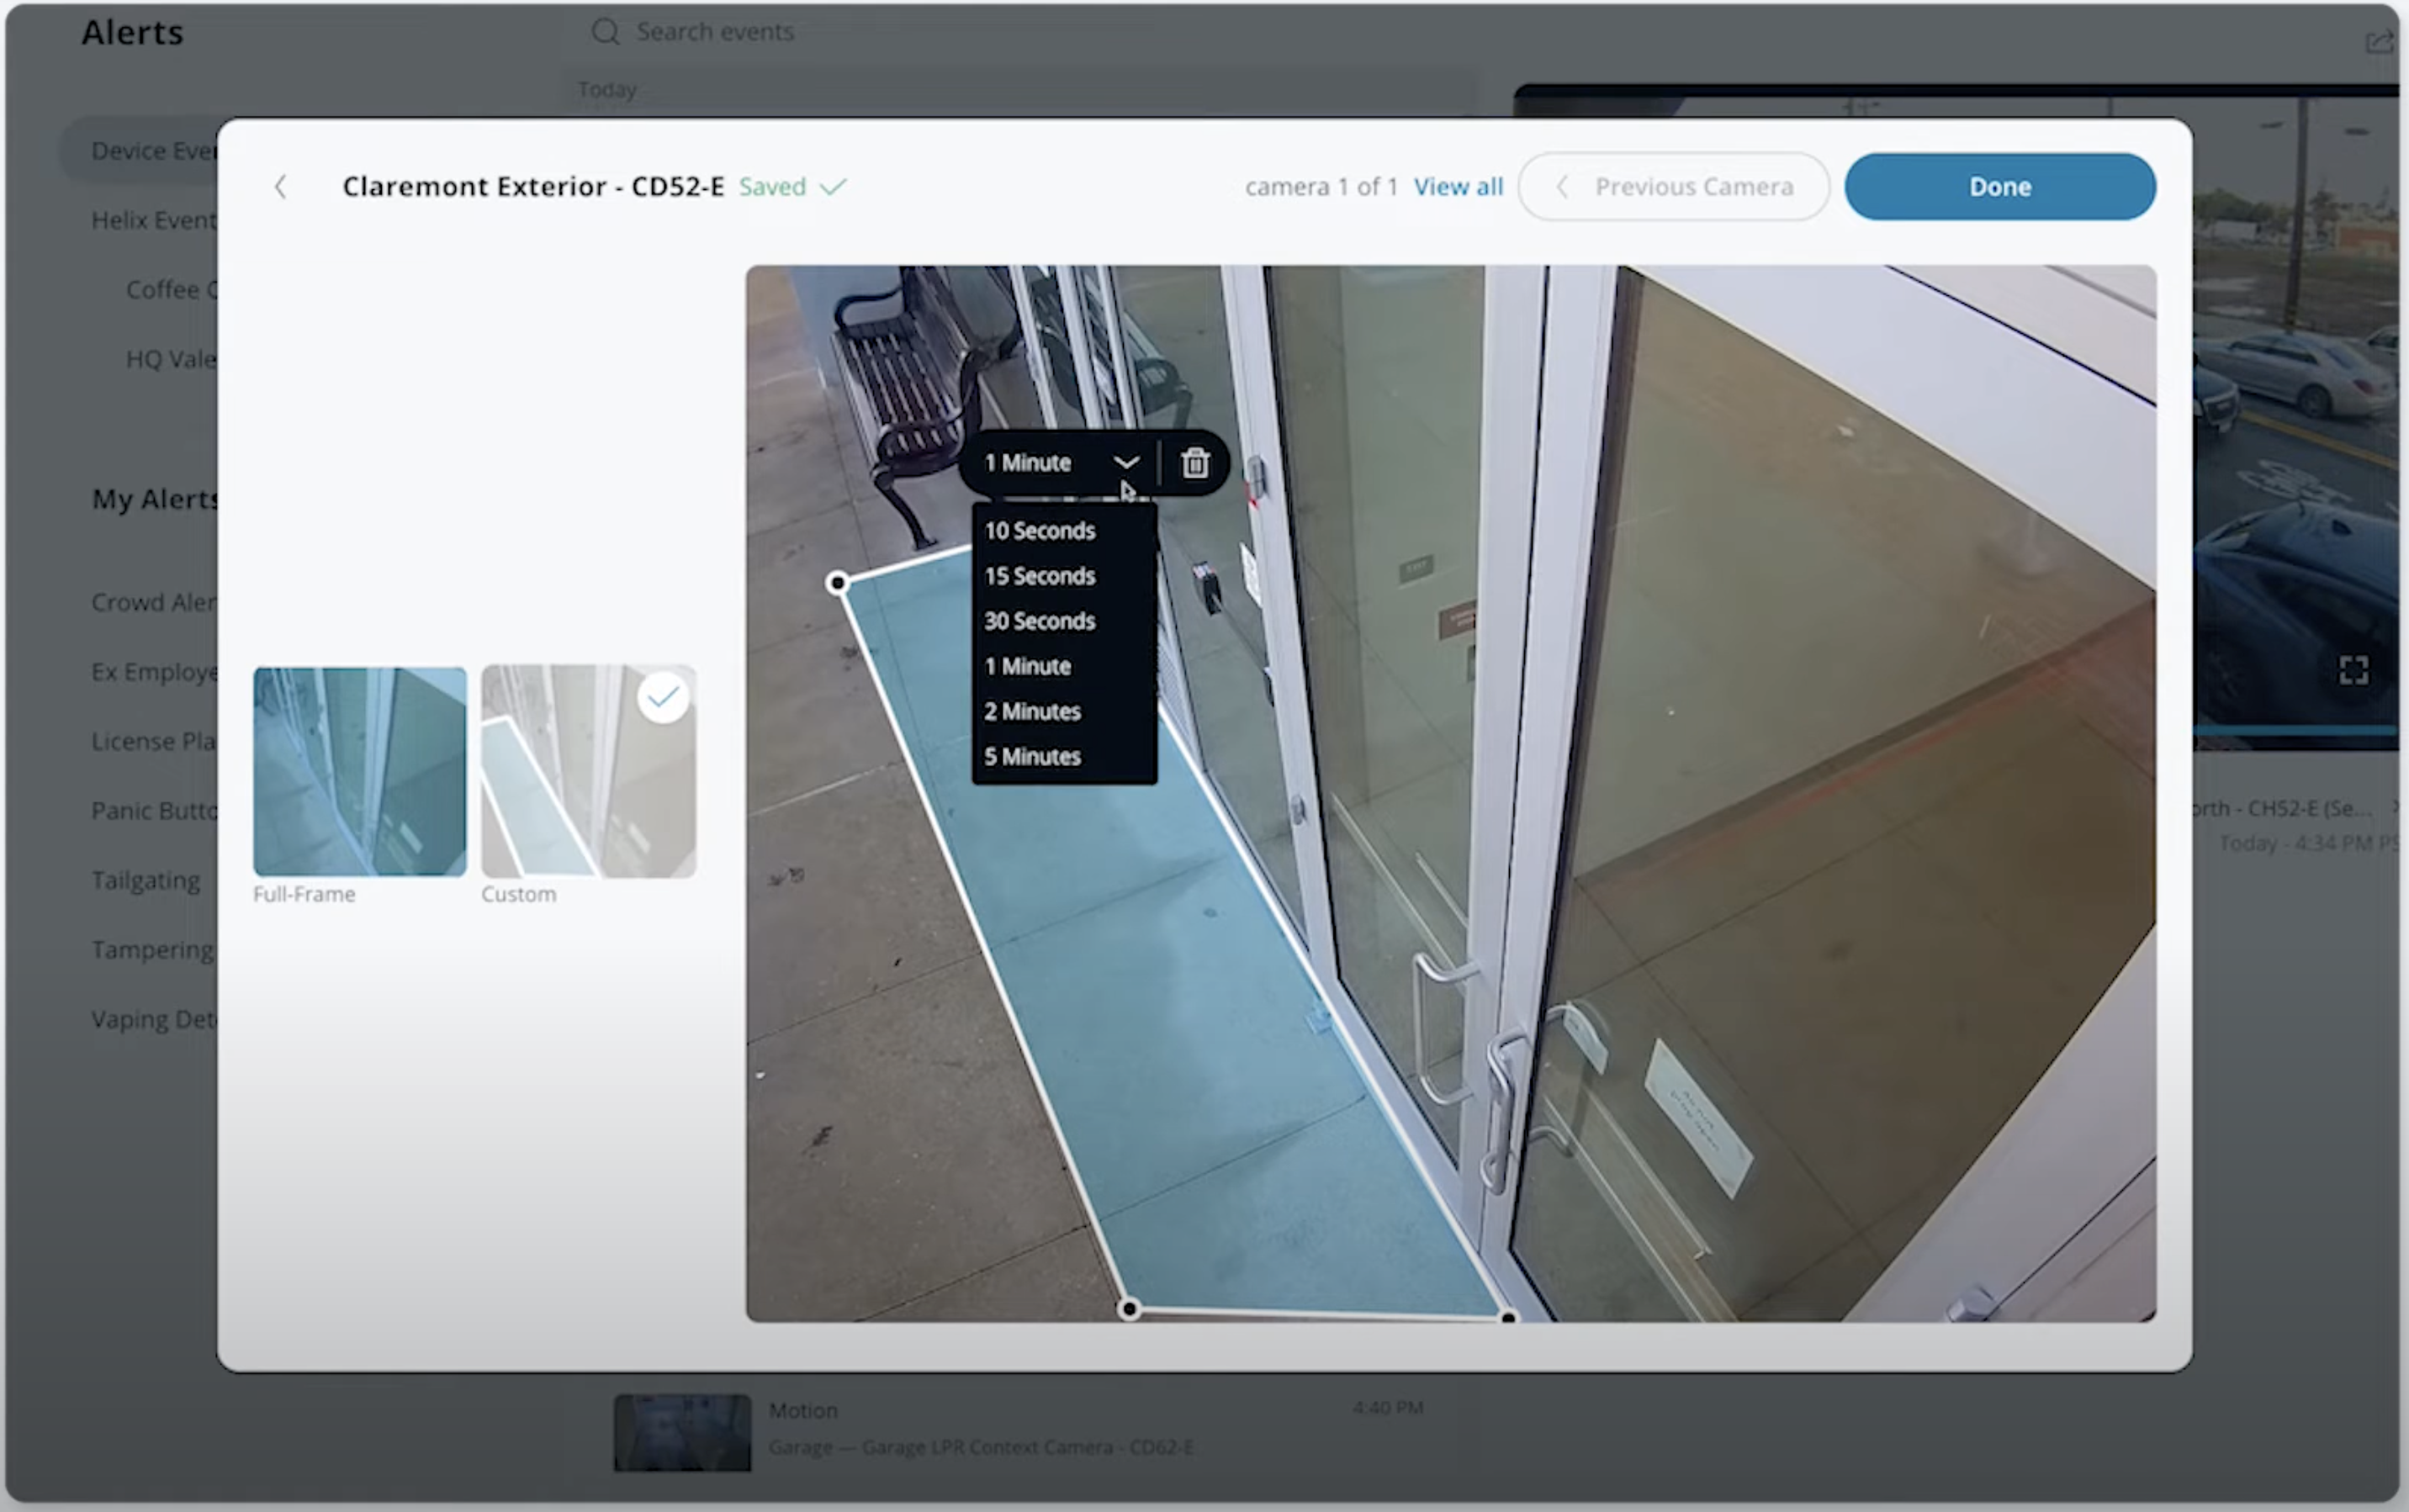Choose 10 Seconds from the duration list
The width and height of the screenshot is (2409, 1512).
(x=1039, y=531)
